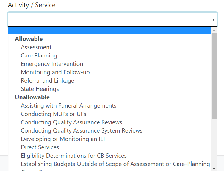Screen dimensions: 224x171
Task: Select Conducting Quality Assurance Reviews
Action: [x=71, y=122]
